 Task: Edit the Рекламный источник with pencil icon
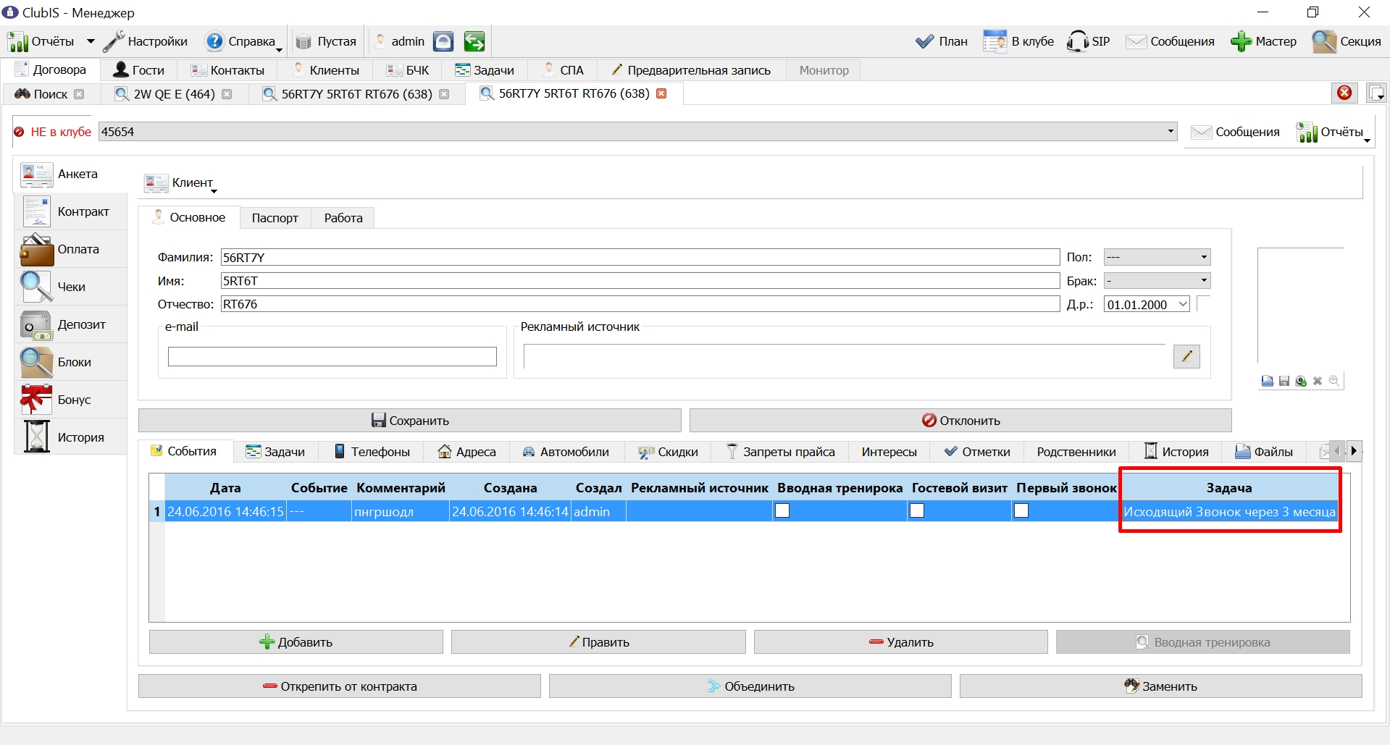tap(1186, 356)
